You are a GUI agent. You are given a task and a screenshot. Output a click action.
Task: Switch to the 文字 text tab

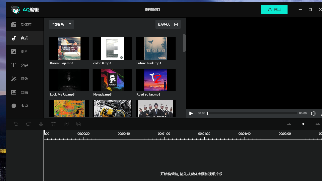pos(25,65)
